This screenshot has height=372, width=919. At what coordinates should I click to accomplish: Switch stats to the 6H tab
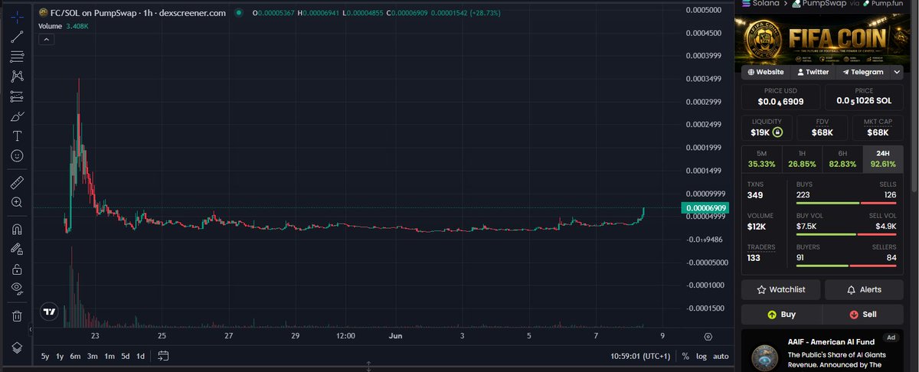click(x=842, y=158)
